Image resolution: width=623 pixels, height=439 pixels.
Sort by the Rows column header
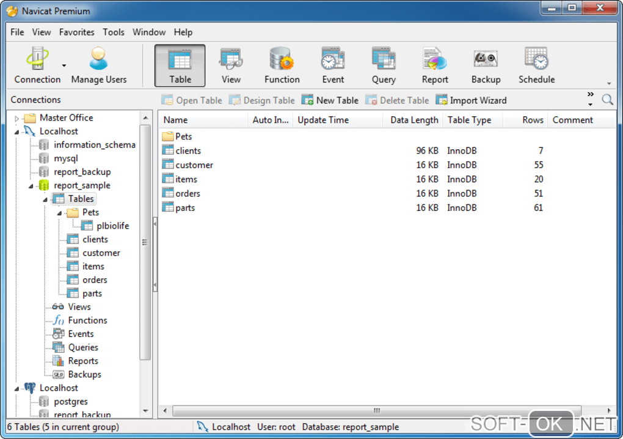pos(525,120)
